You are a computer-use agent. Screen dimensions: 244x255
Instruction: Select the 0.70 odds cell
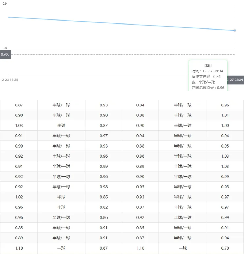(225, 248)
